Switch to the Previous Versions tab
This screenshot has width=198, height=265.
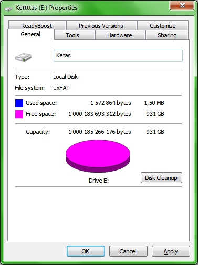[101, 26]
